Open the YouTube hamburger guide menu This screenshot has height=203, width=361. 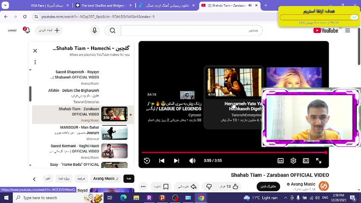tap(347, 30)
